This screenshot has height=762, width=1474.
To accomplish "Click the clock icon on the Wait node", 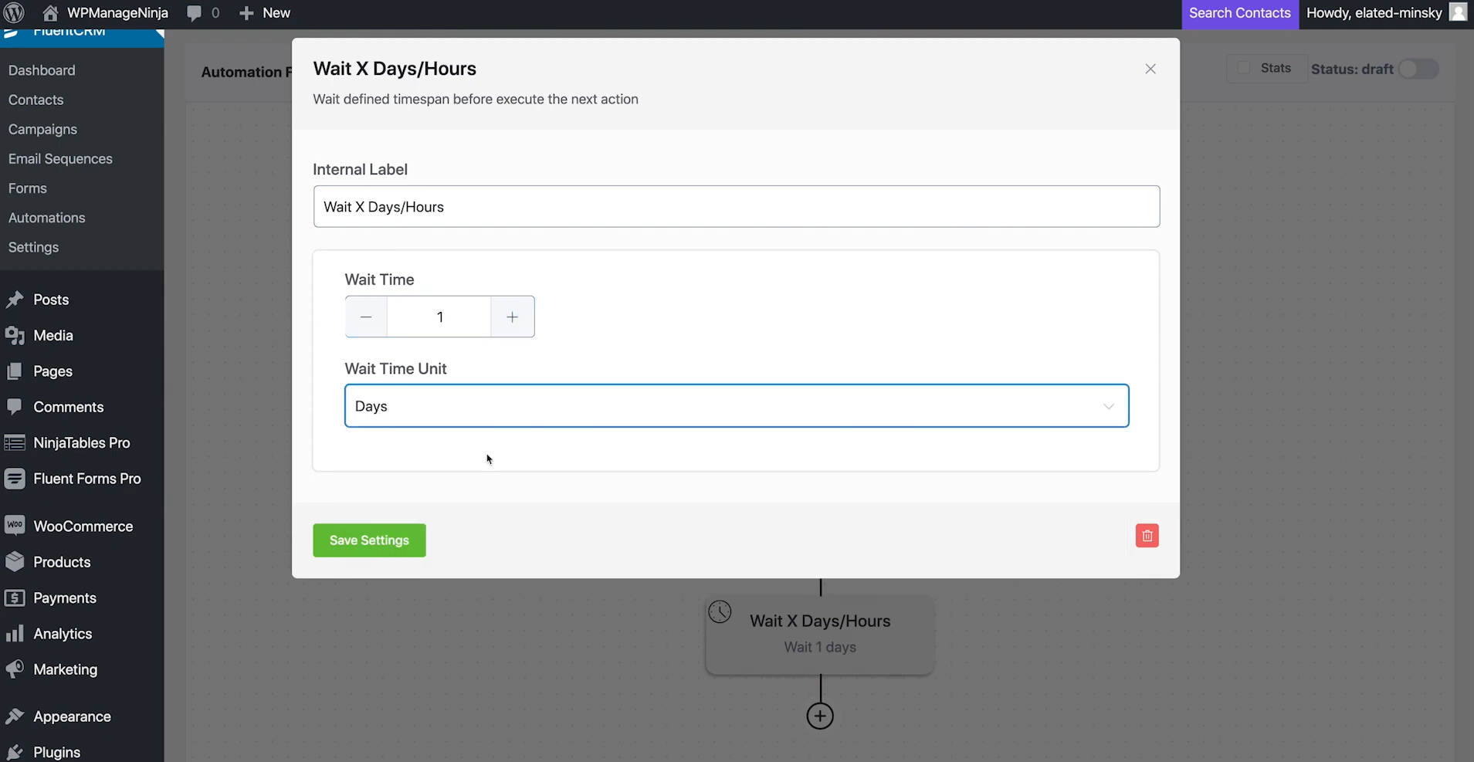I will (720, 611).
